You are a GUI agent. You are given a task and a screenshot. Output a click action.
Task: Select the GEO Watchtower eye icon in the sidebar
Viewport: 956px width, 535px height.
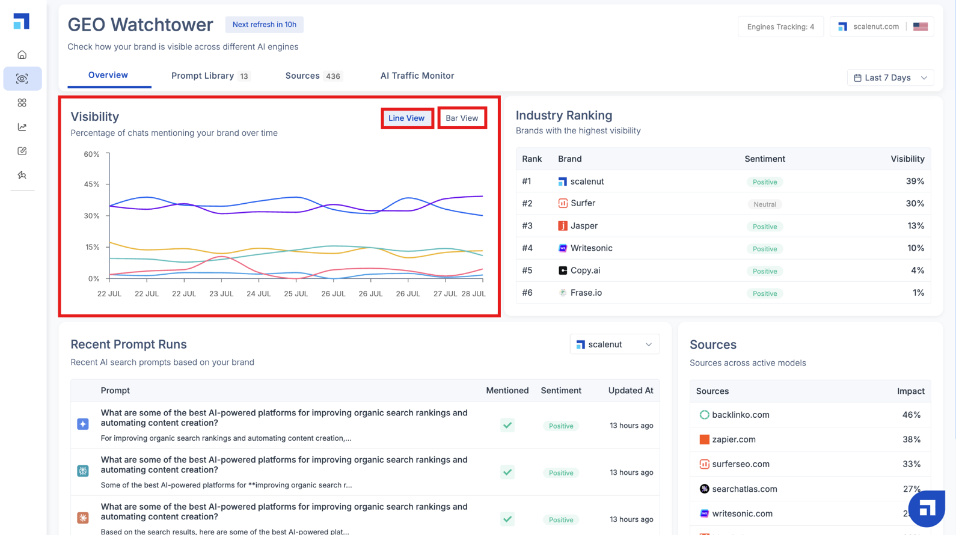coord(22,79)
